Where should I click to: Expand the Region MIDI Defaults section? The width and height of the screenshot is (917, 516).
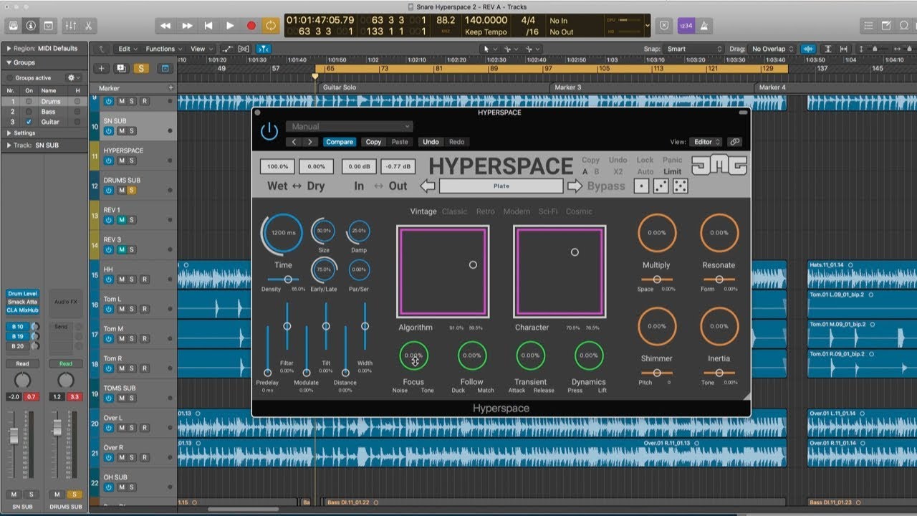9,48
